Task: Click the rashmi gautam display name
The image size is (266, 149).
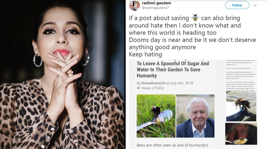Action: coord(157,3)
